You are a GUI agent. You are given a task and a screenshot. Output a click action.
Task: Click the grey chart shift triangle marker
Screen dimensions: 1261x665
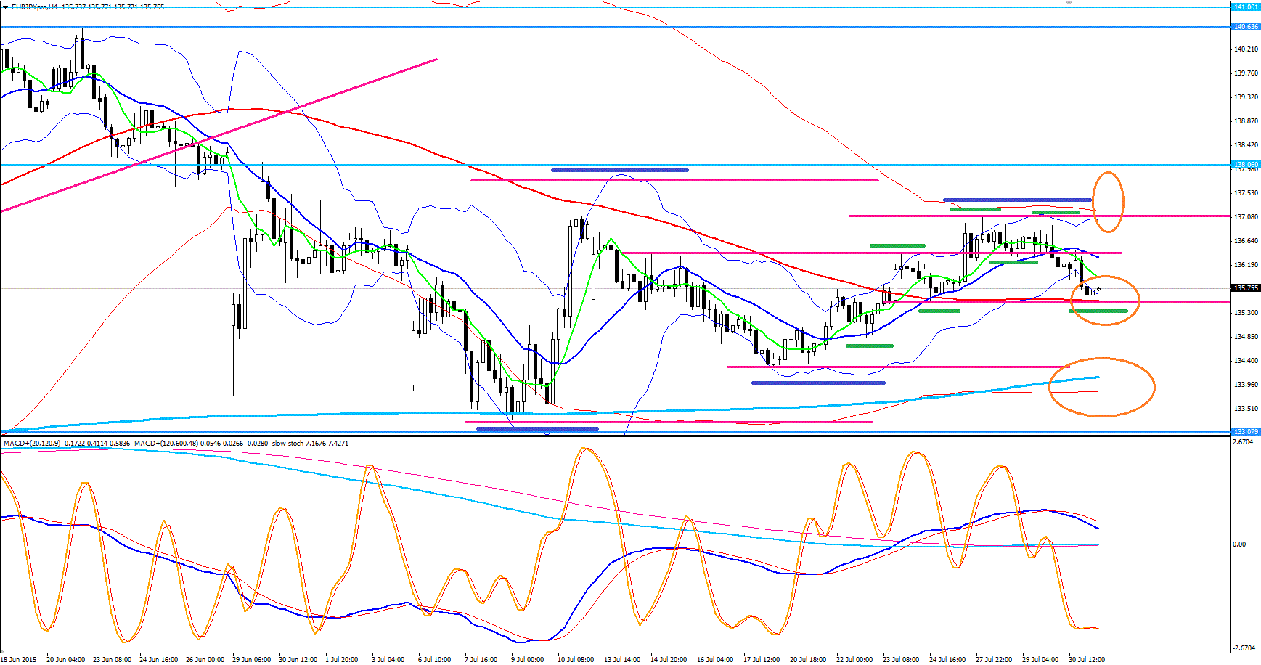(1069, 3)
